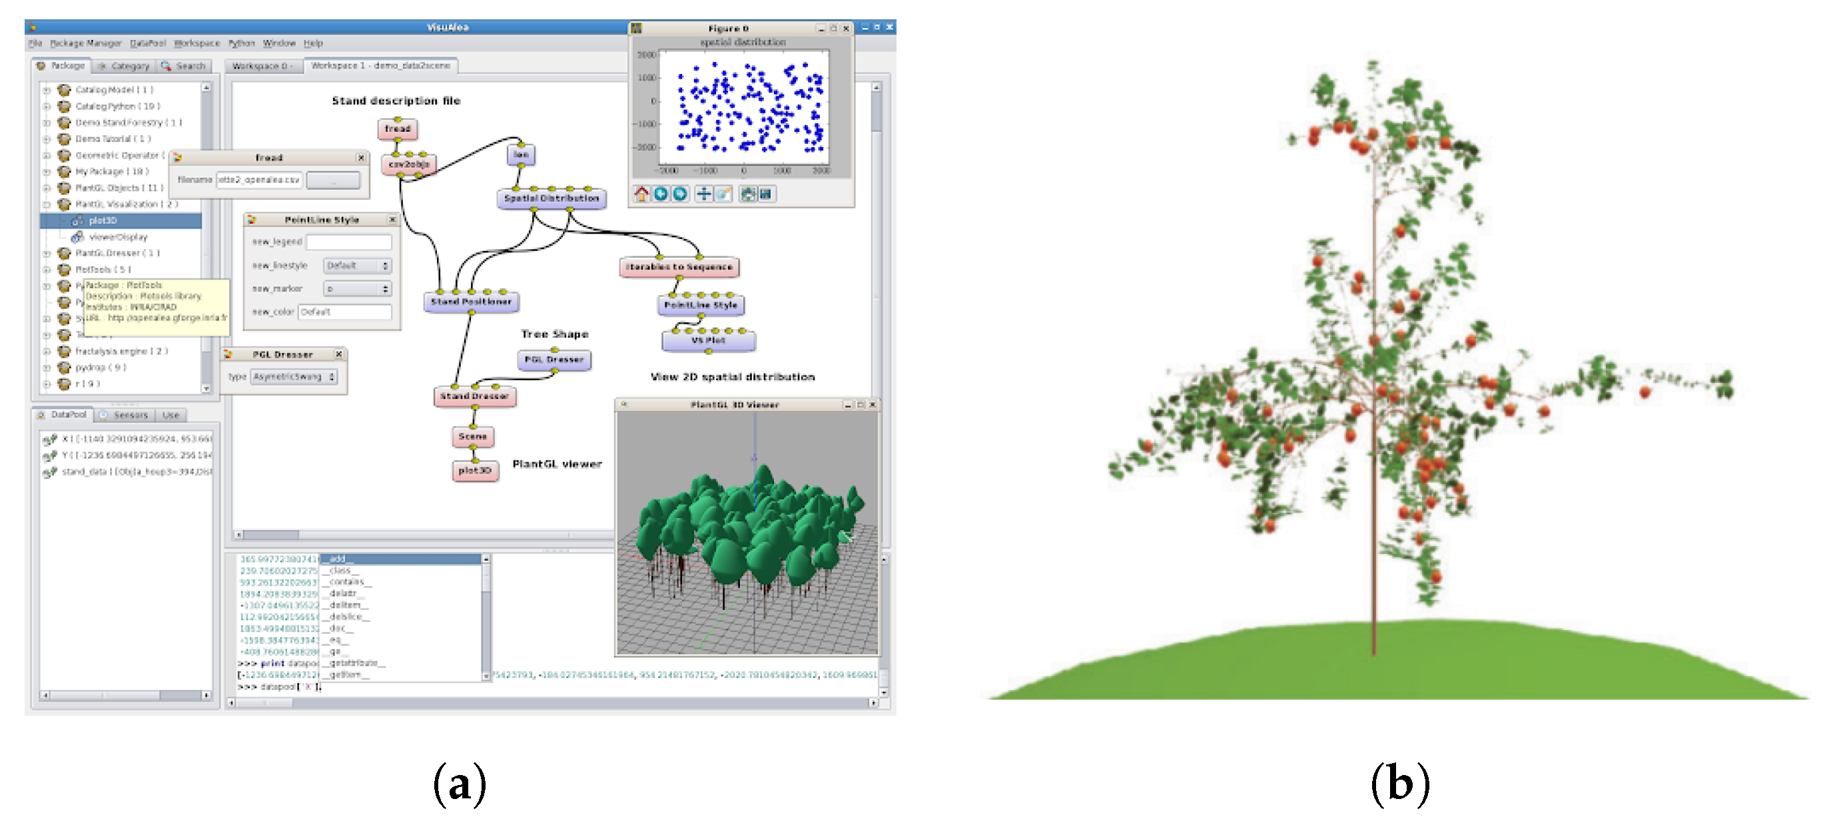Open the PGL Dresser type dropdown
1829x821 pixels.
(294, 377)
